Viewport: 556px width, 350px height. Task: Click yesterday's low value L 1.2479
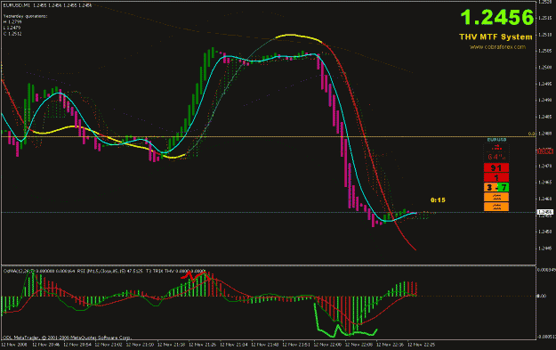[12, 28]
